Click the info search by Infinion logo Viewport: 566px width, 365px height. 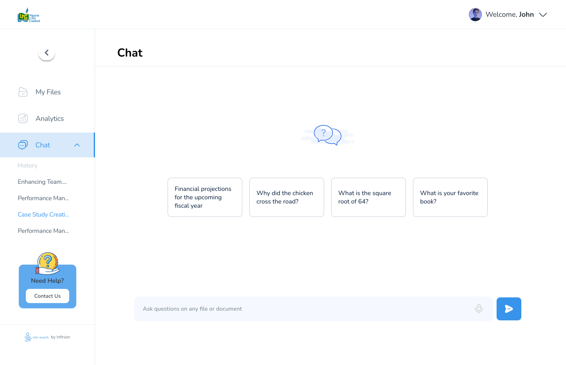point(47,337)
